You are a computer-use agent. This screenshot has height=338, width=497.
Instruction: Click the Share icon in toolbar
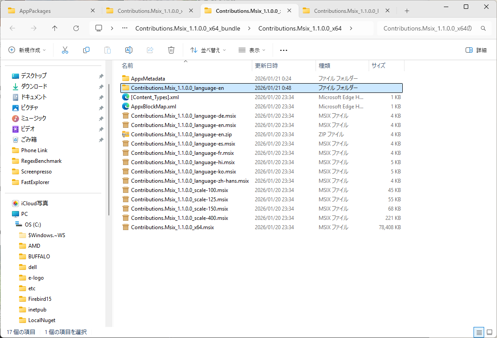coord(150,50)
